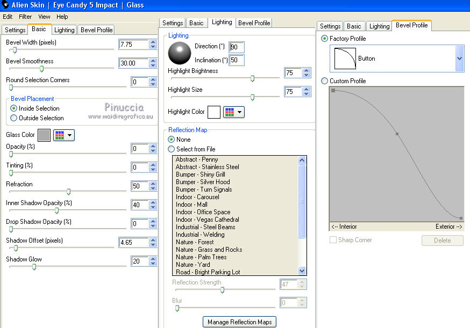Click the lighting direction sphere preview
This screenshot has width=470, height=328.
click(180, 53)
